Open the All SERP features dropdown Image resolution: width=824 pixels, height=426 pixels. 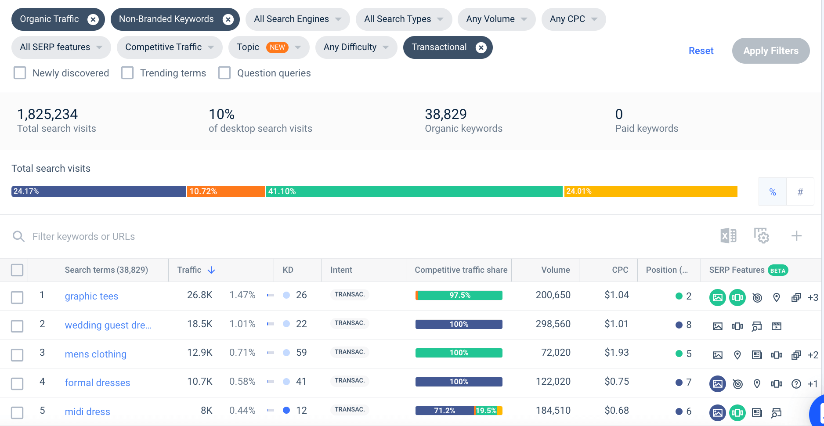click(61, 47)
